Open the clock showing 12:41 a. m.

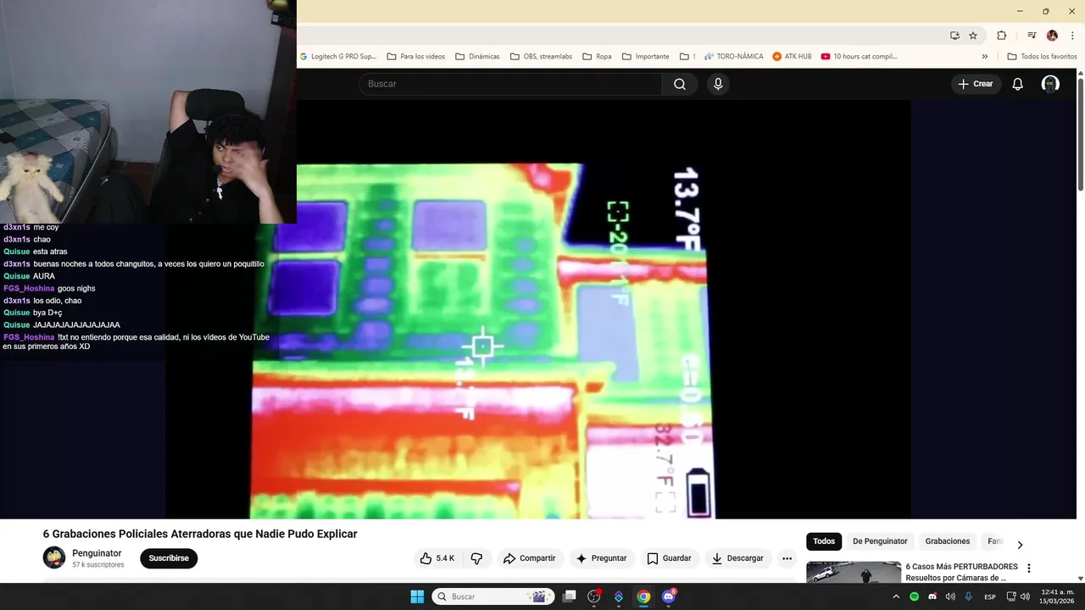tap(1057, 596)
